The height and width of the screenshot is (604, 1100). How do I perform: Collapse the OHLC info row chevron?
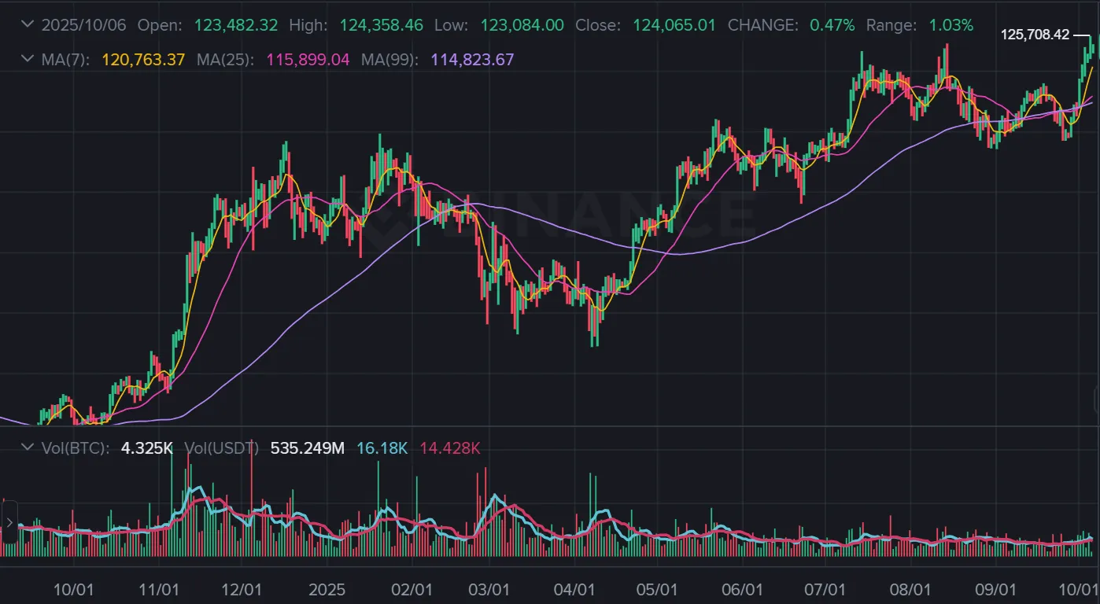[28, 25]
